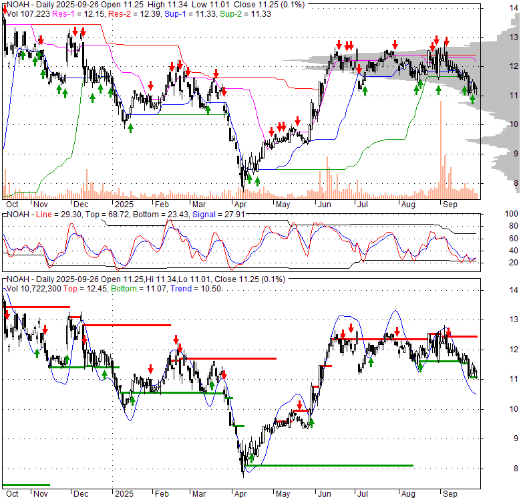
Task: Select price level 10 on top chart scale
Action: click(514, 124)
